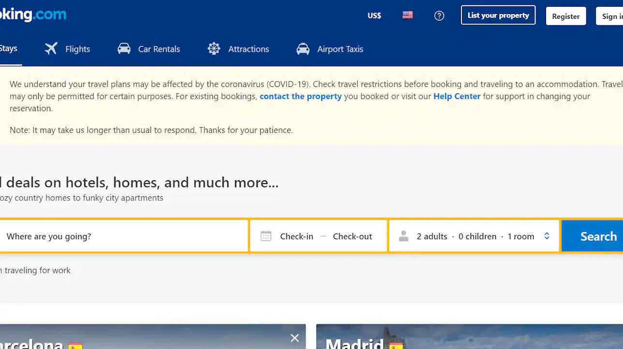This screenshot has height=349, width=623.
Task: Change language via the US flag icon
Action: coord(408,15)
